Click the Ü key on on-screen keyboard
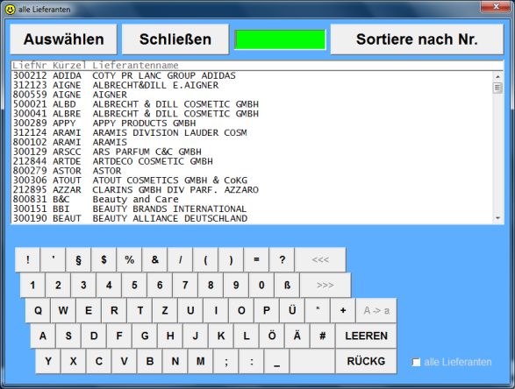515x389 pixels. click(292, 310)
